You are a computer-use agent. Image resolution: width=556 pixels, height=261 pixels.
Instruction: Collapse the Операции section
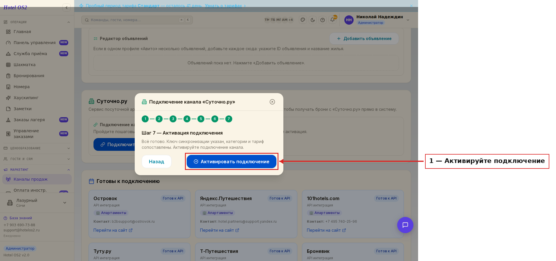point(37,22)
